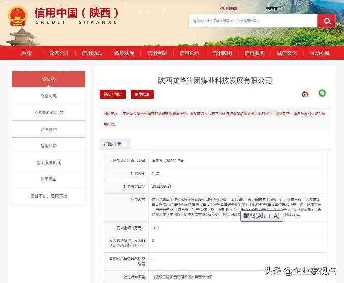The height and width of the screenshot is (283, 344).
Task: Click the penalty type value 罚款
Action: tap(155, 173)
